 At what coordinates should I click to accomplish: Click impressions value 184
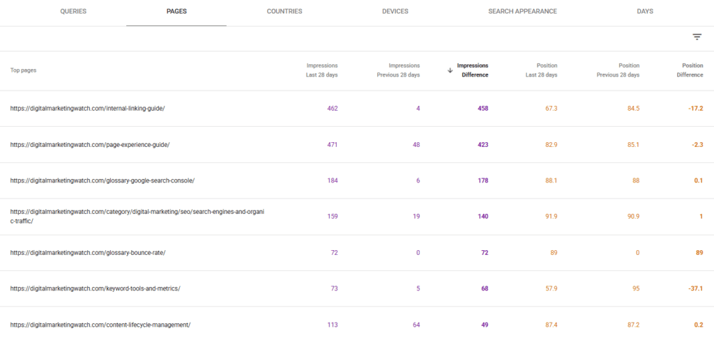pos(333,180)
